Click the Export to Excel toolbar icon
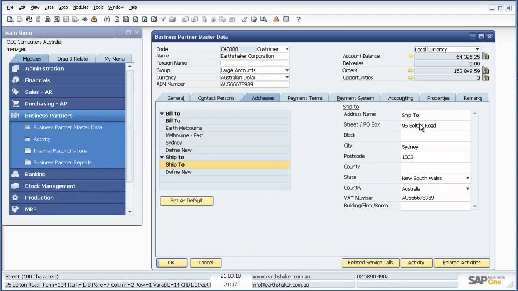Screen dimensions: 518x291 pyautogui.click(x=57, y=19)
